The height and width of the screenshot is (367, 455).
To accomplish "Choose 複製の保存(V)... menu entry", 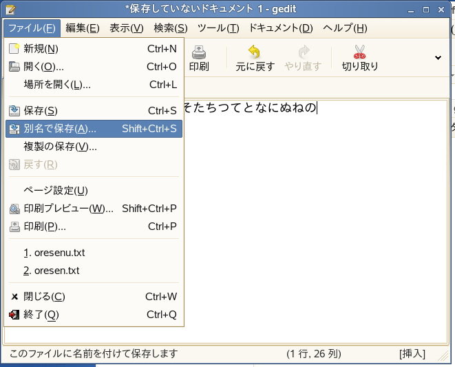I will pyautogui.click(x=94, y=147).
